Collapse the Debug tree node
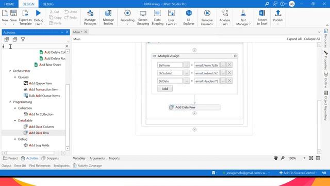 click(15, 139)
